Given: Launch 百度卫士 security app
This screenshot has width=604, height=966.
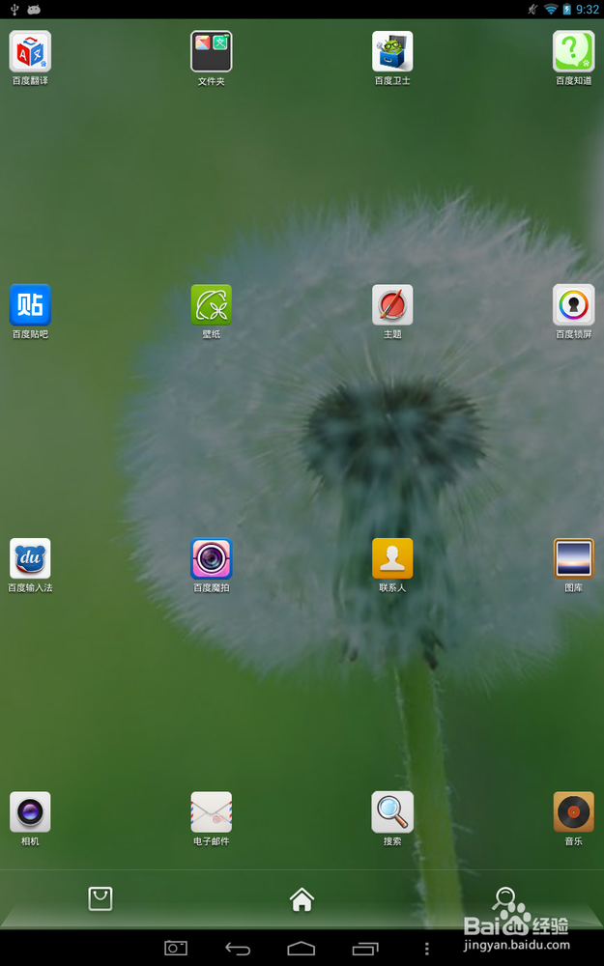Looking at the screenshot, I should pyautogui.click(x=392, y=52).
